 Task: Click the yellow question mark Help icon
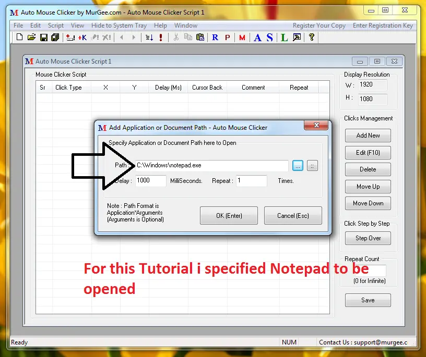point(312,37)
